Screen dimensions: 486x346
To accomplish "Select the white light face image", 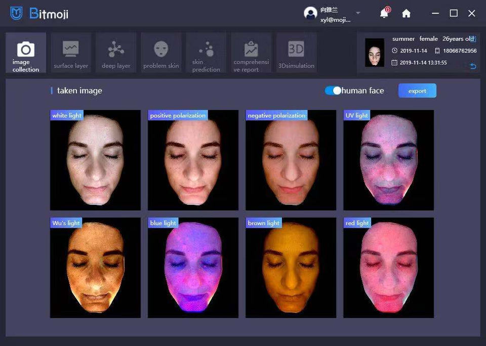I will [x=95, y=160].
